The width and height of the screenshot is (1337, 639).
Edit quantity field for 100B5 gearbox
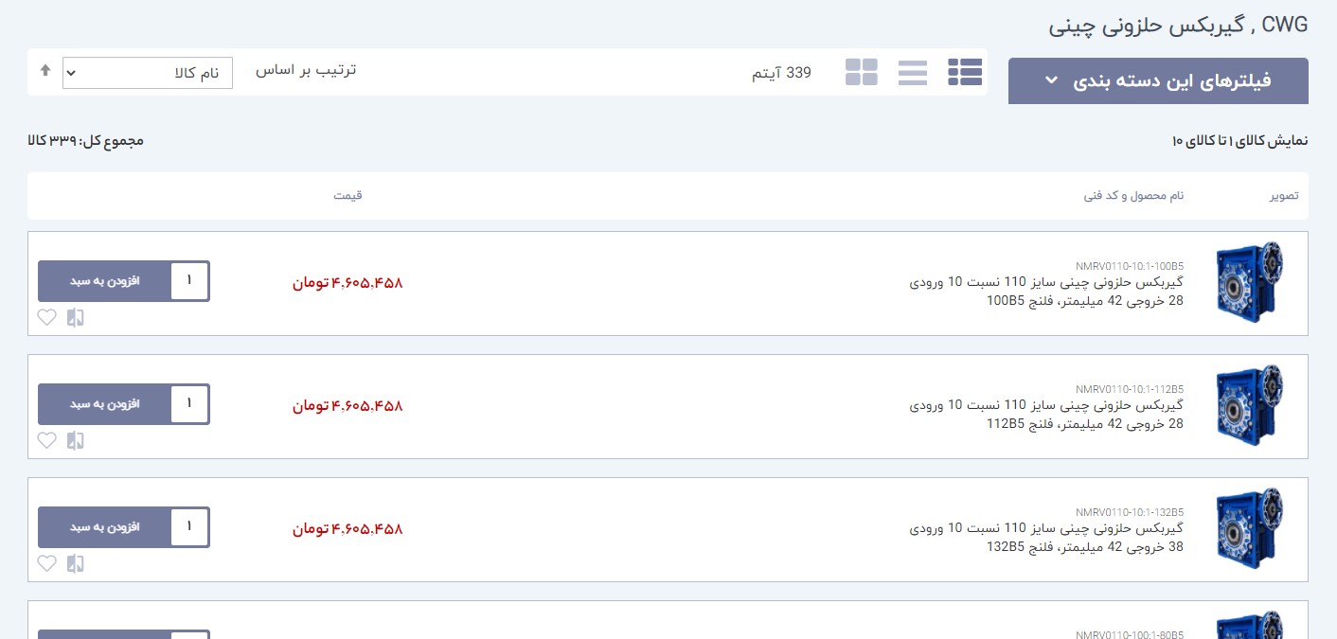coord(189,281)
